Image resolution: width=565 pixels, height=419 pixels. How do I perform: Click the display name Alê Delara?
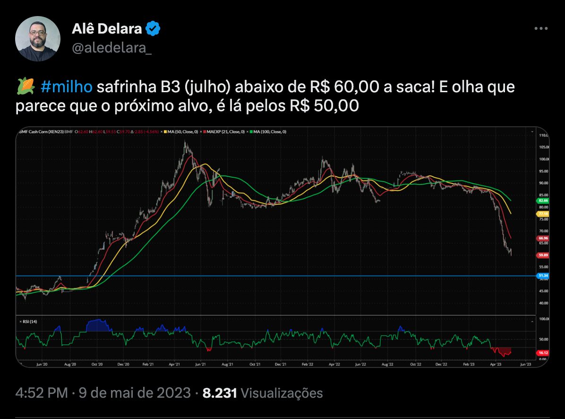pos(107,29)
